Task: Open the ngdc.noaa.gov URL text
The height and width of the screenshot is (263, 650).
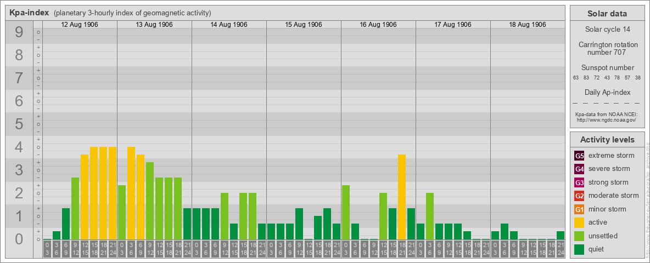Action: [607, 119]
